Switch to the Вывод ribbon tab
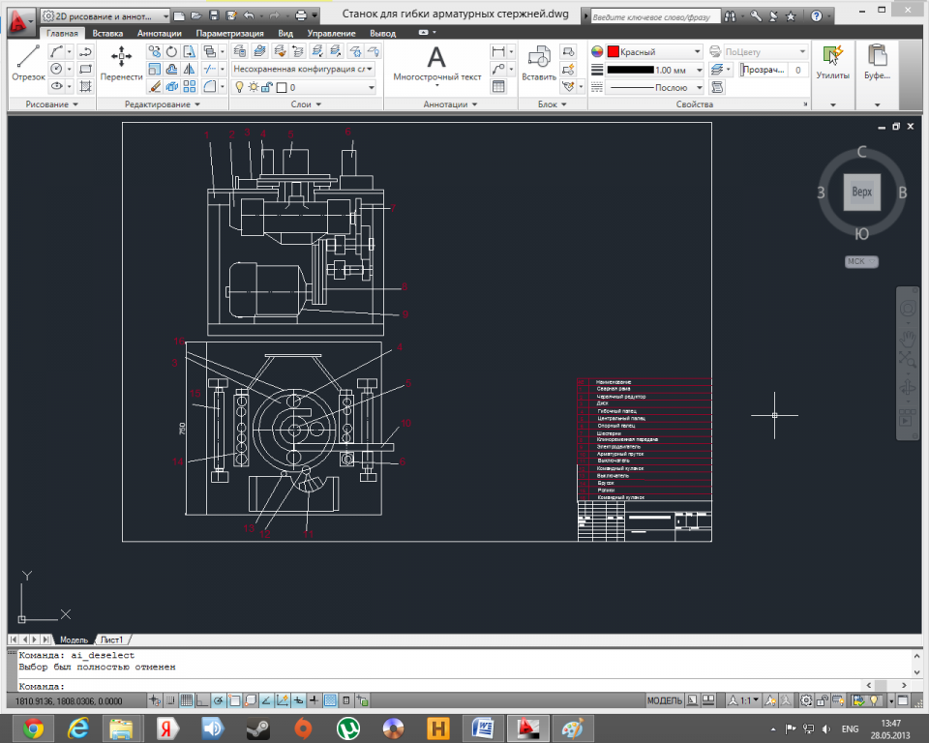Viewport: 929px width, 743px height. click(x=383, y=33)
